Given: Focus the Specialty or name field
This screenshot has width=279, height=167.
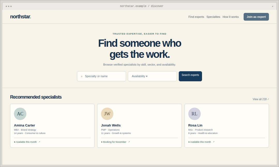Looking at the screenshot, I should click(102, 76).
